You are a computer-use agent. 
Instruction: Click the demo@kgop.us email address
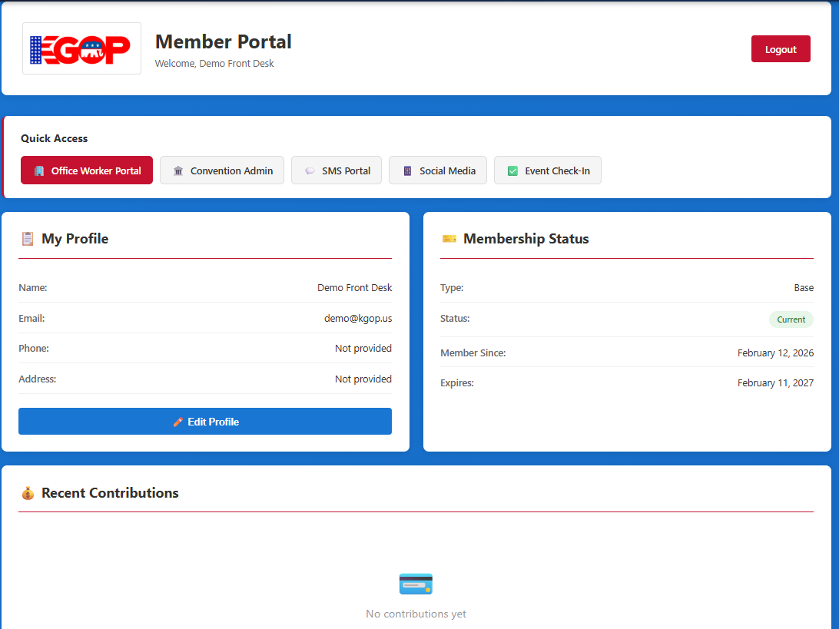pyautogui.click(x=358, y=318)
